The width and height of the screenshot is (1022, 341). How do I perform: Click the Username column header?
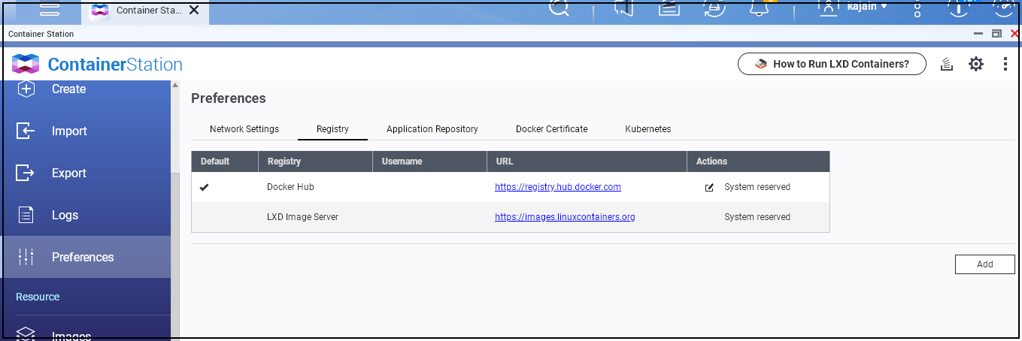[x=429, y=161]
